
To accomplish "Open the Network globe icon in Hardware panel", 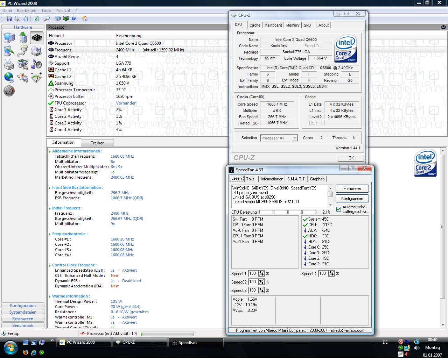I will pos(9,78).
